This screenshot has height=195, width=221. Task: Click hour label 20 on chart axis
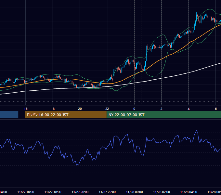tap(80, 109)
